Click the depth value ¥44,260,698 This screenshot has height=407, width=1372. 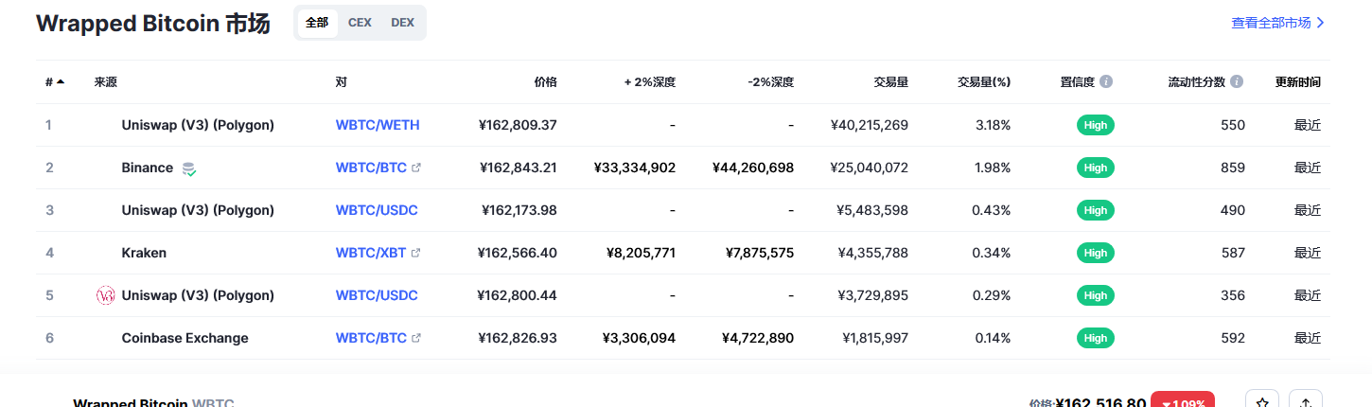753,168
